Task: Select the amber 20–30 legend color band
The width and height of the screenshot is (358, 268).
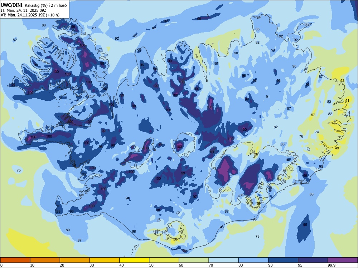Action: (x=75, y=260)
